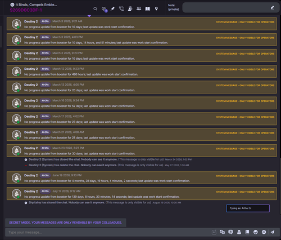
Task: Click the Destiny 2 sender name on March 17 message
Action: (x=31, y=117)
